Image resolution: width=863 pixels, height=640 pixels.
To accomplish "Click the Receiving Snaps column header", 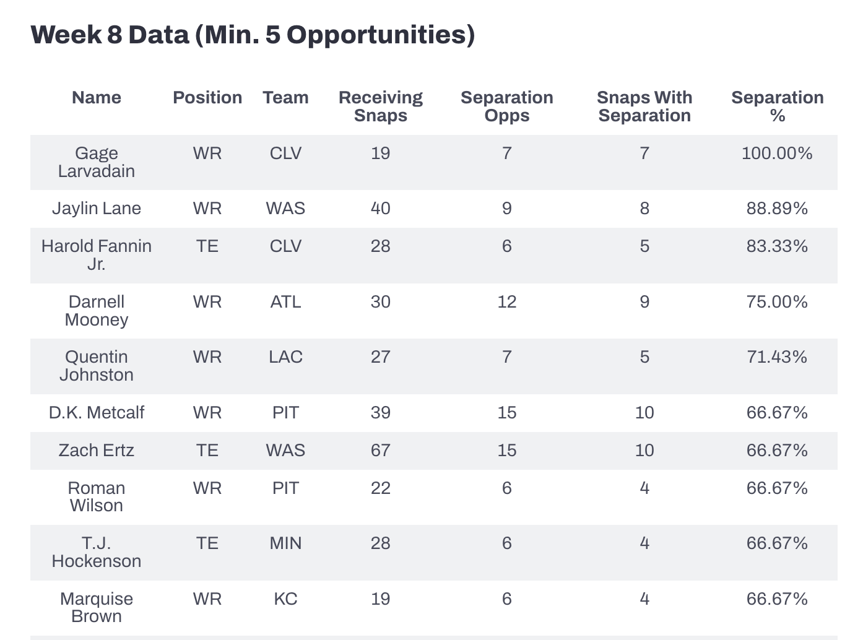I will 380,106.
